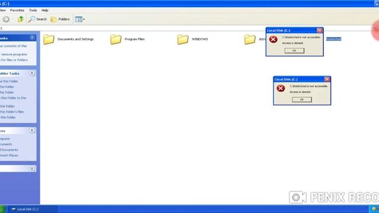Click the Network Places sidebar link
Screen dimensions: 379x213
[9, 155]
